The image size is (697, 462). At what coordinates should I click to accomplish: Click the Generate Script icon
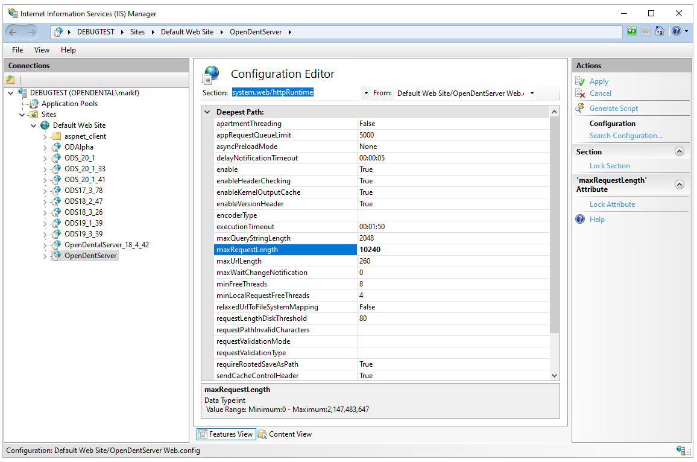[580, 109]
